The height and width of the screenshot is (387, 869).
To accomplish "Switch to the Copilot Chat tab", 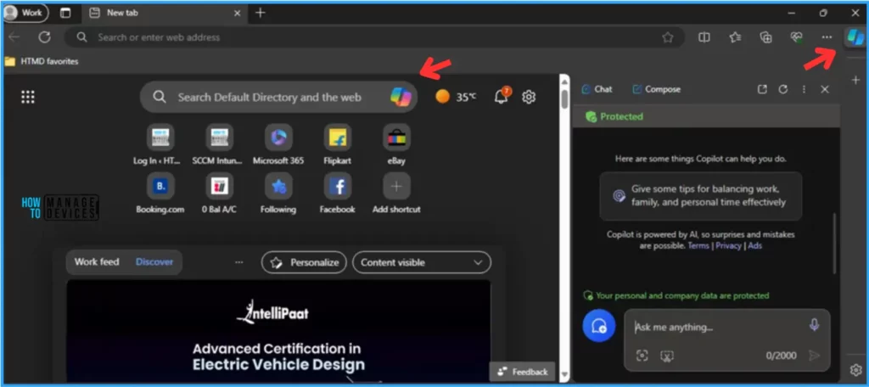I will point(597,89).
